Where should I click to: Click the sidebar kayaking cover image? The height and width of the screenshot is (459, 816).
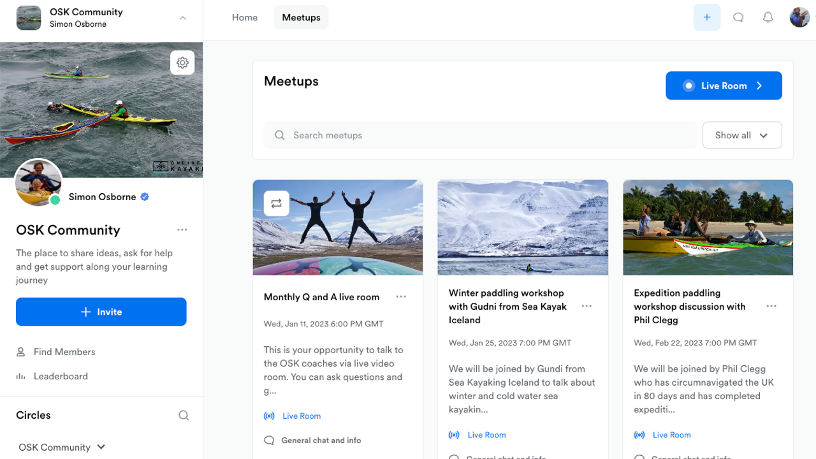pyautogui.click(x=101, y=110)
